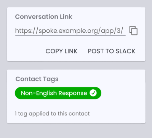Screen dimensions: 152x138
Task: Focus the https://spoke.example.org/app/3/ text box
Action: tap(70, 31)
